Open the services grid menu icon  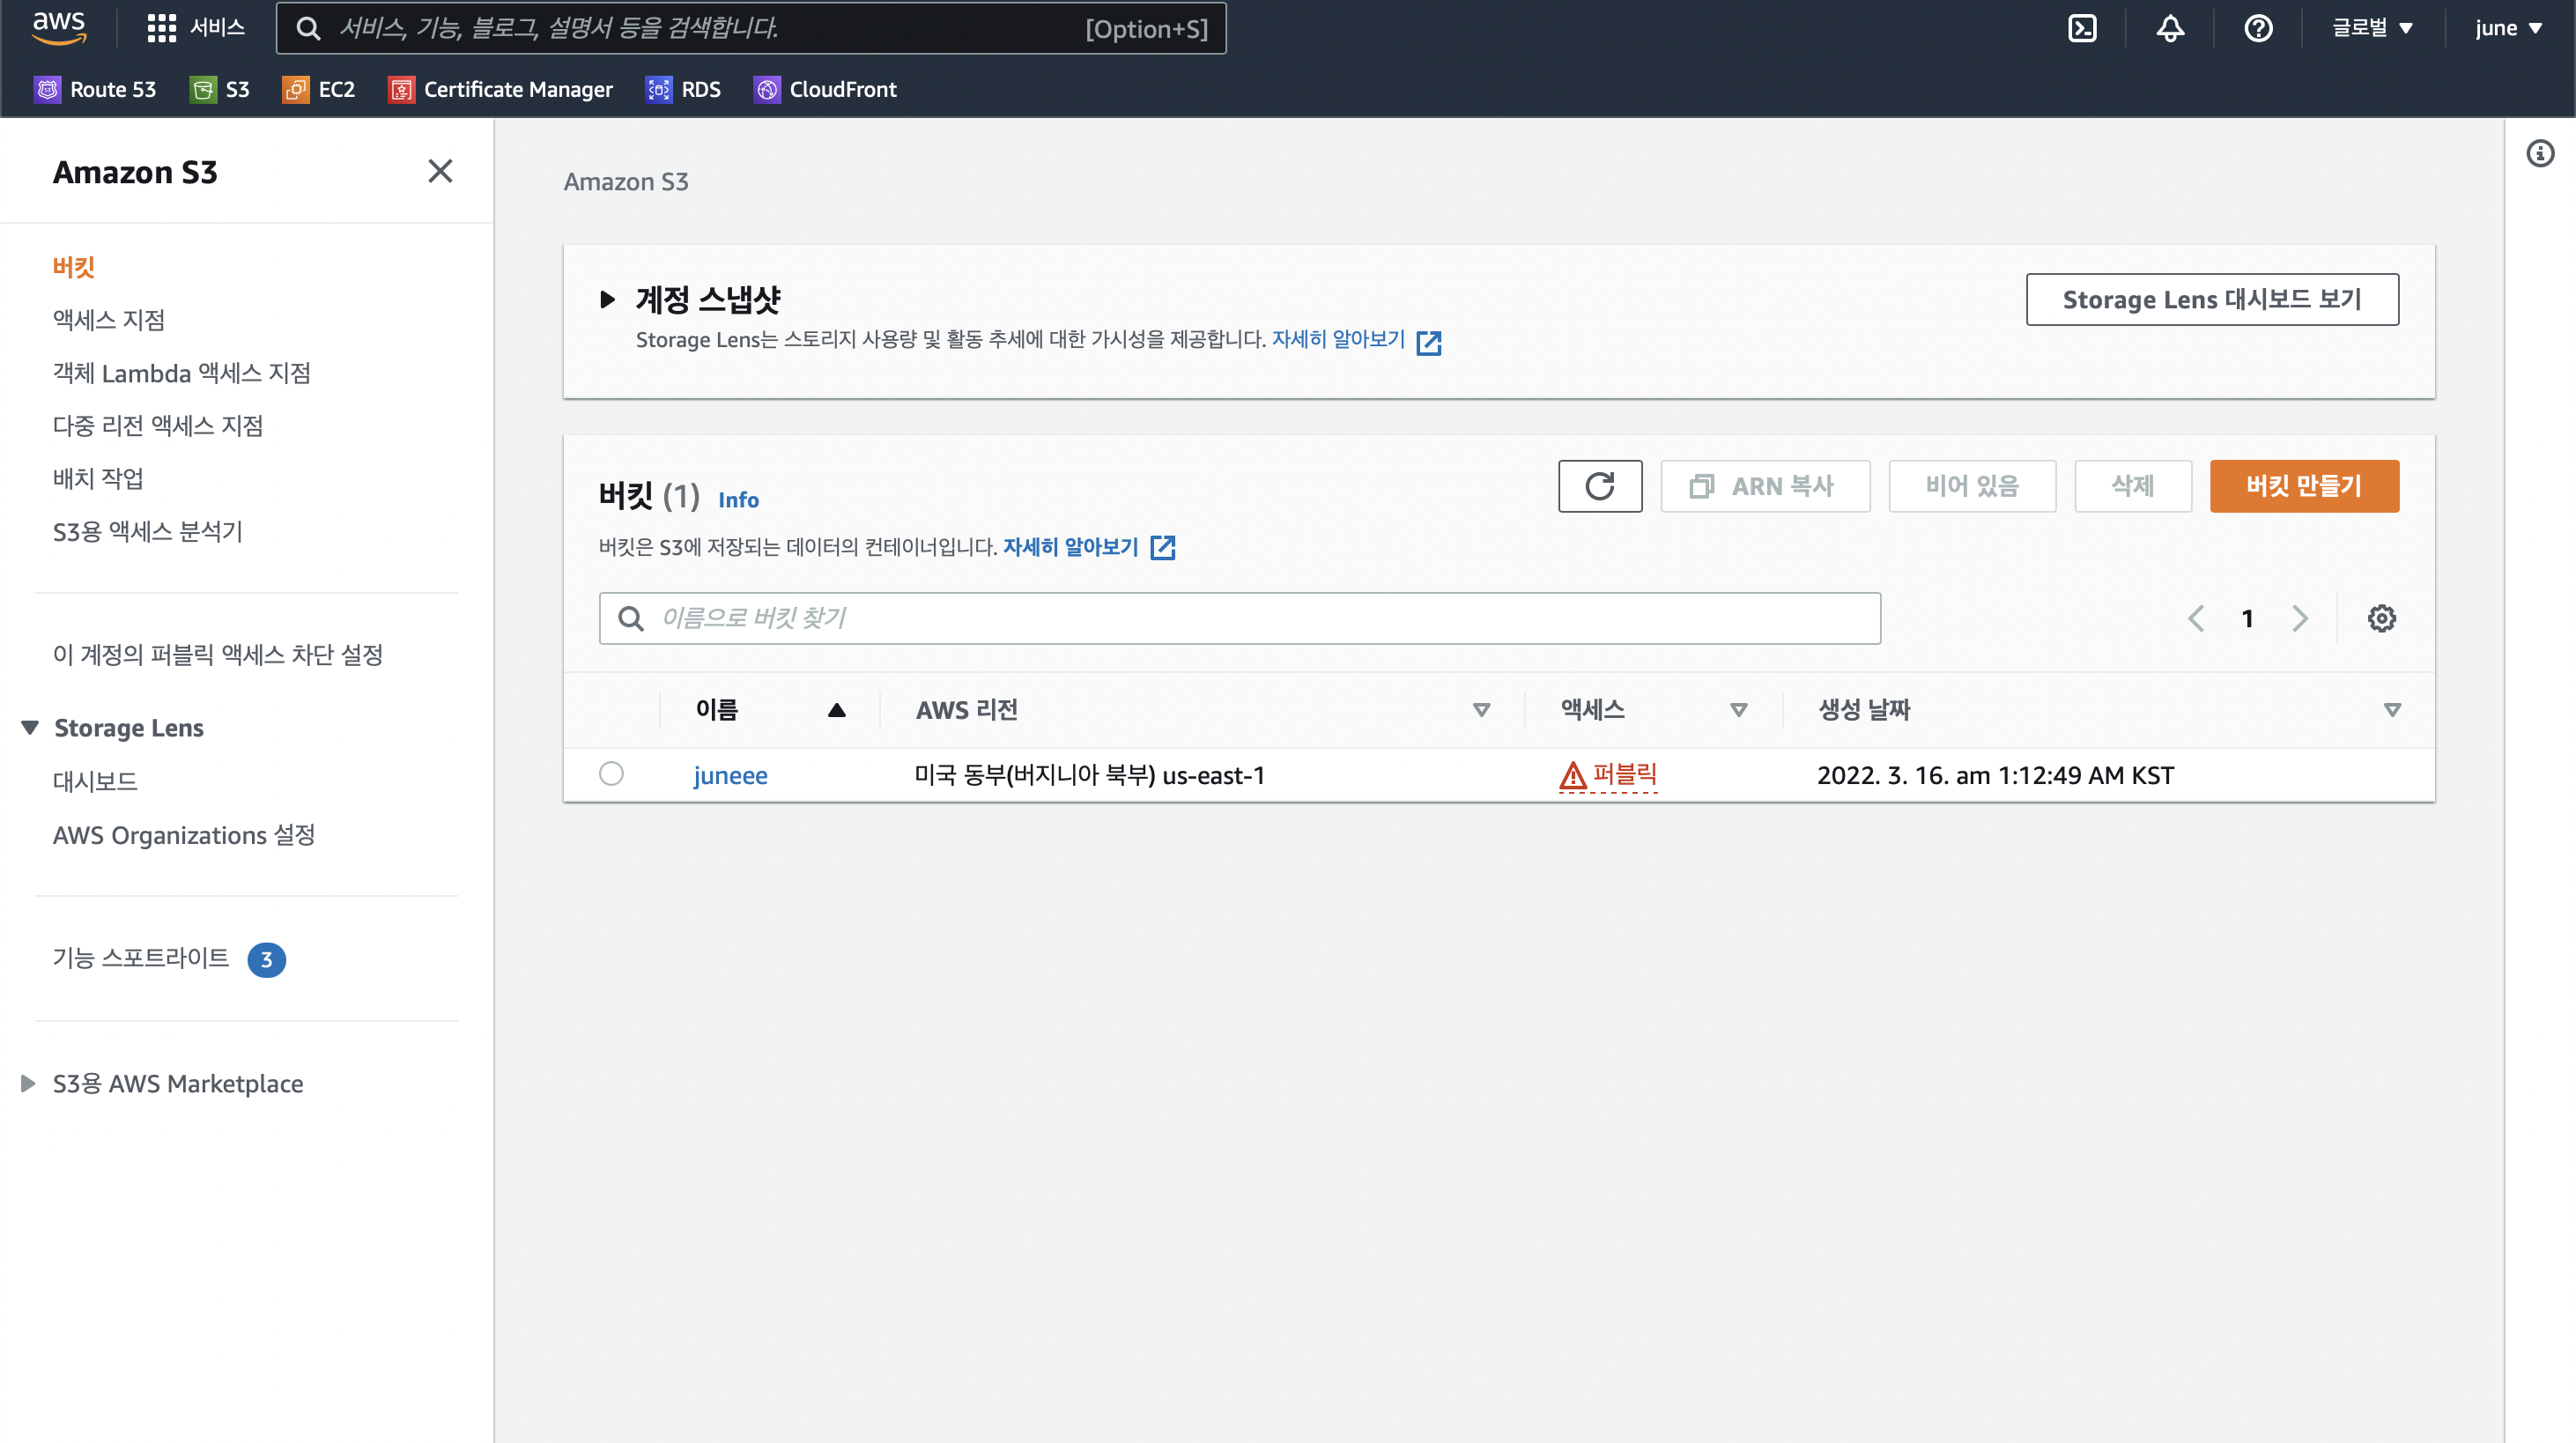pos(161,28)
